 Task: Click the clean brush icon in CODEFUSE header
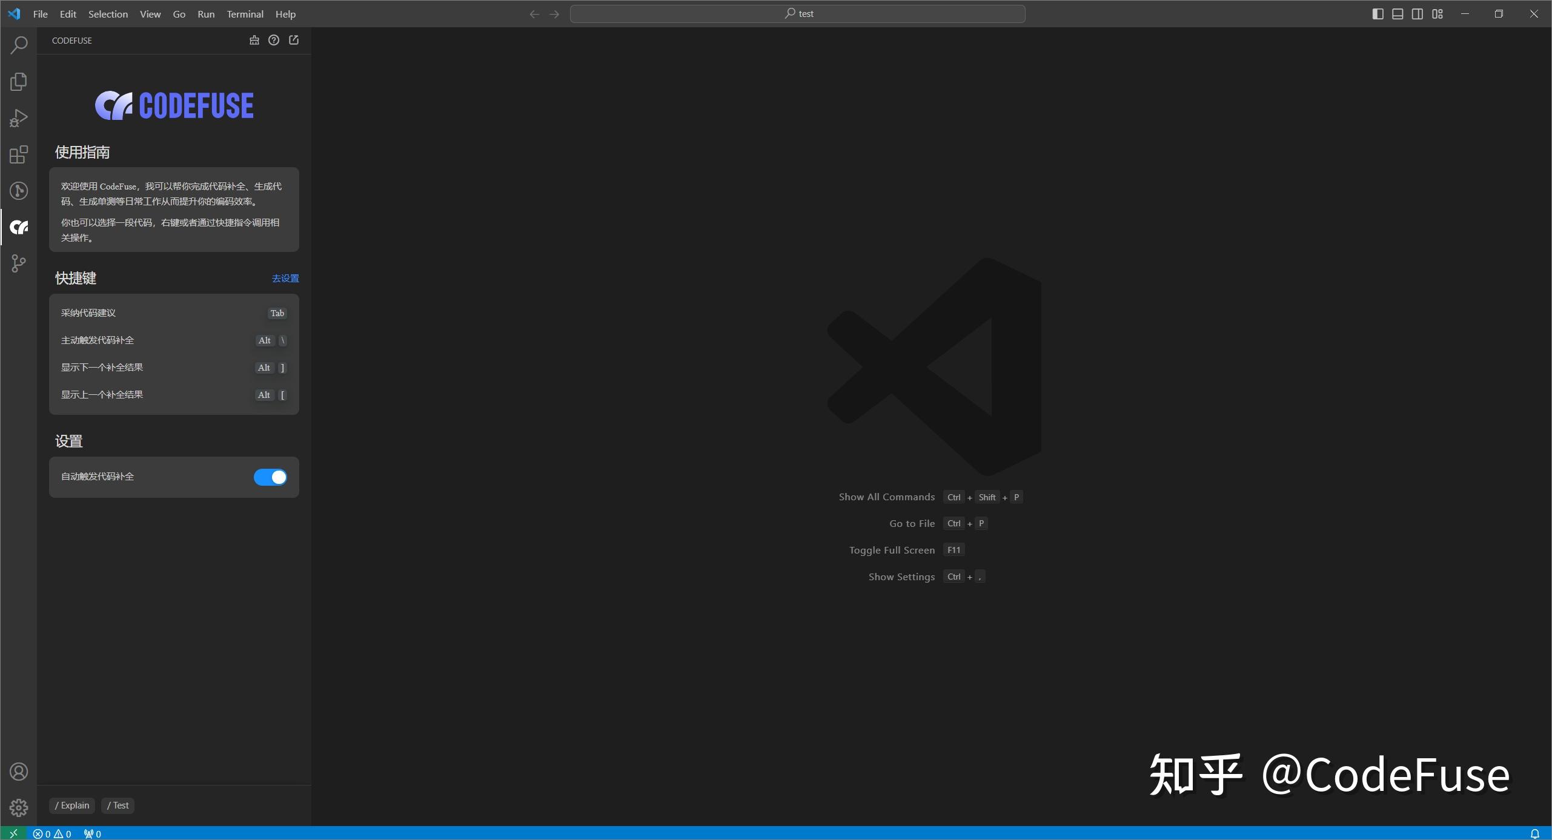tap(254, 40)
